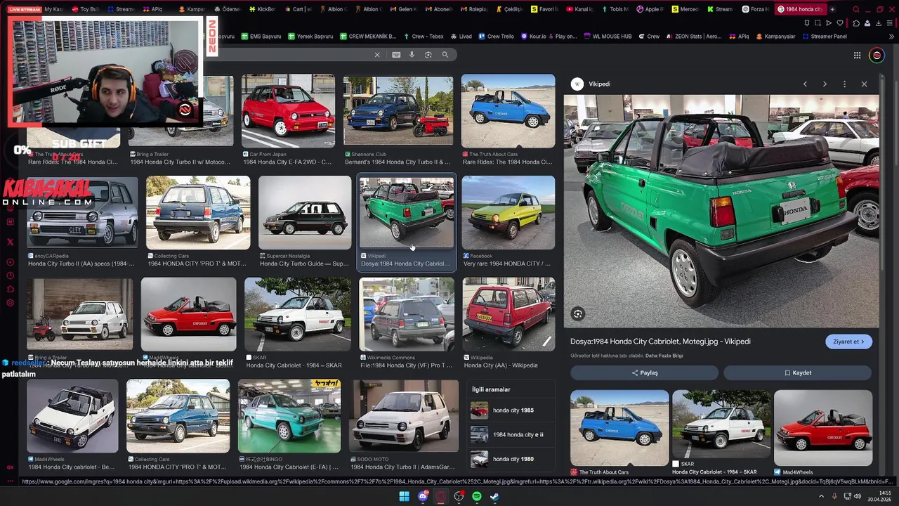Open the Roleplay browser tab
Screen dimensions: 899x506
pos(474,9)
